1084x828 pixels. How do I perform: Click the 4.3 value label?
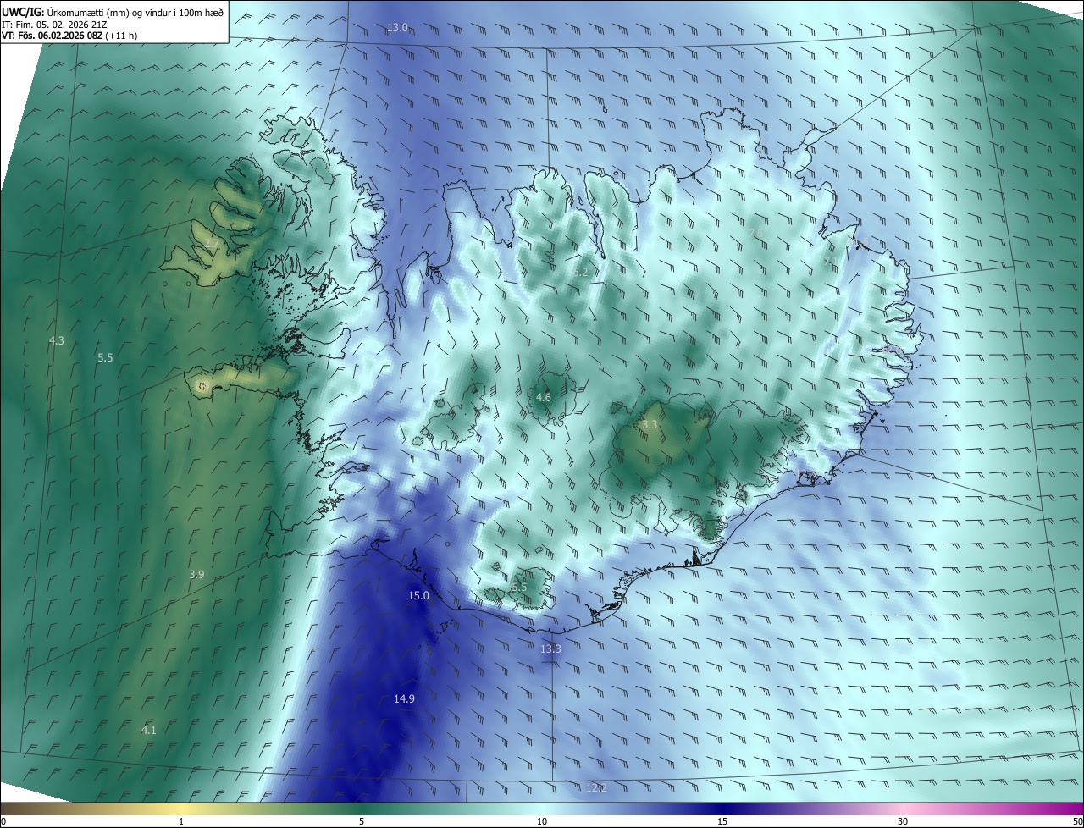click(x=56, y=340)
